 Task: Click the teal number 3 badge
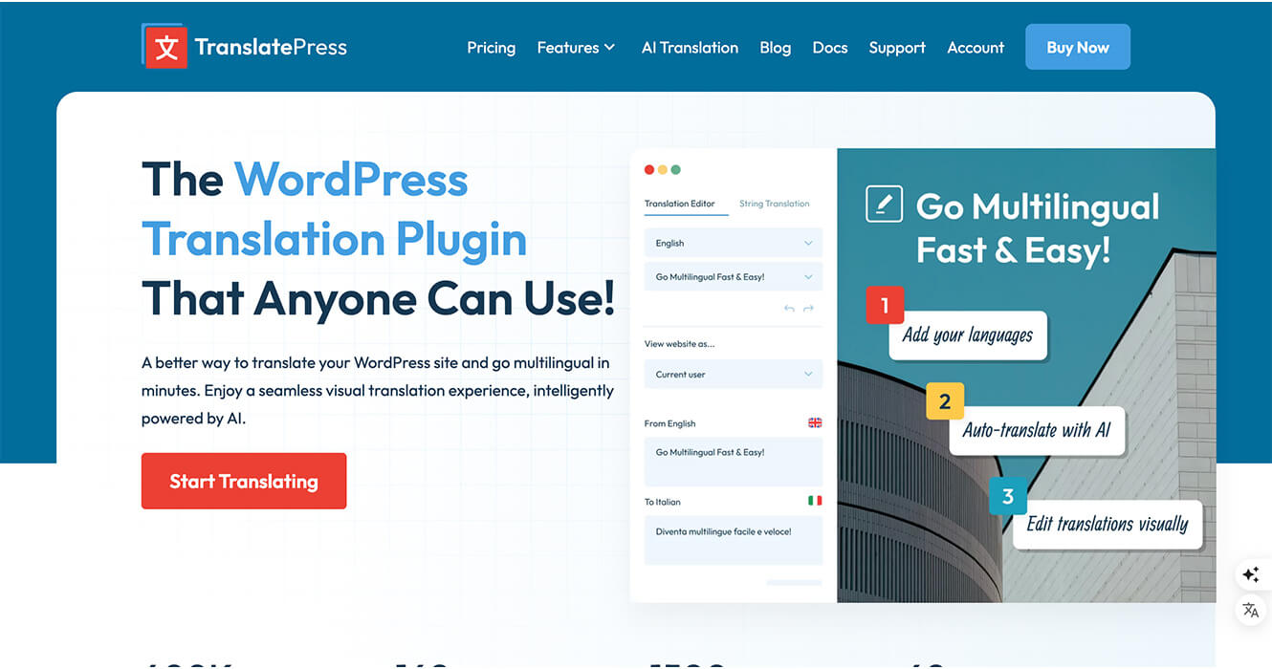[x=1007, y=496]
